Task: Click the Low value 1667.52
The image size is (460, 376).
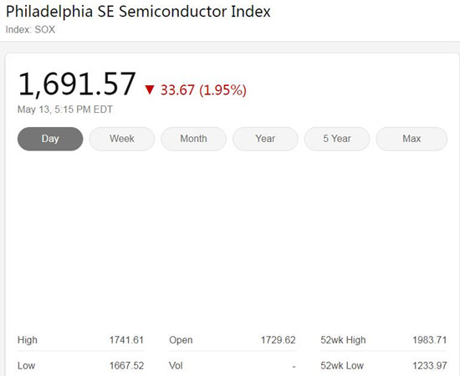Action: 126,365
